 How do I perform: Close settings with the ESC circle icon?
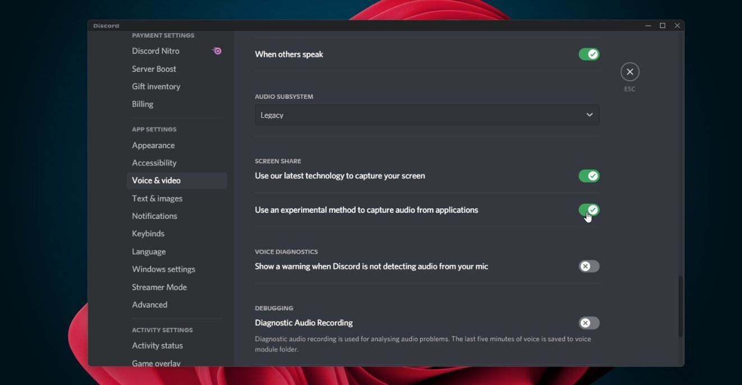(x=630, y=72)
